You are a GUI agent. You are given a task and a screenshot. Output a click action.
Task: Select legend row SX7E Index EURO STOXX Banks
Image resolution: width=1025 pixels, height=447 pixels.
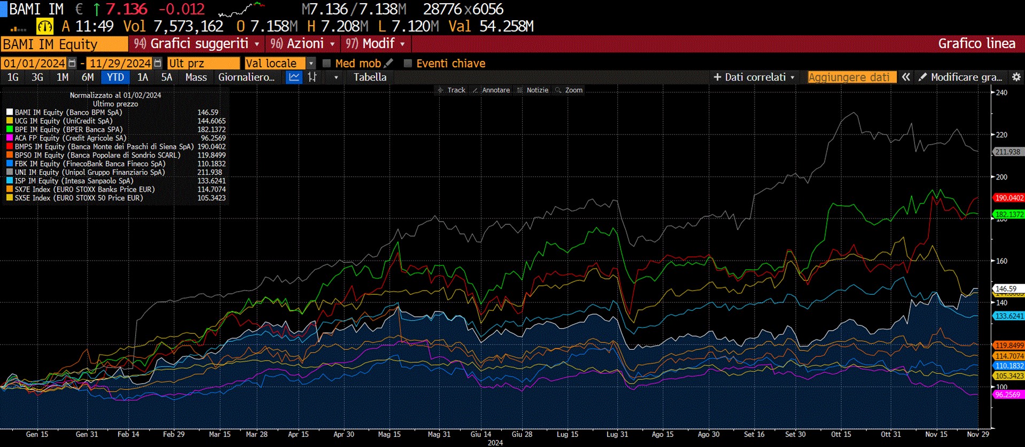coord(116,189)
